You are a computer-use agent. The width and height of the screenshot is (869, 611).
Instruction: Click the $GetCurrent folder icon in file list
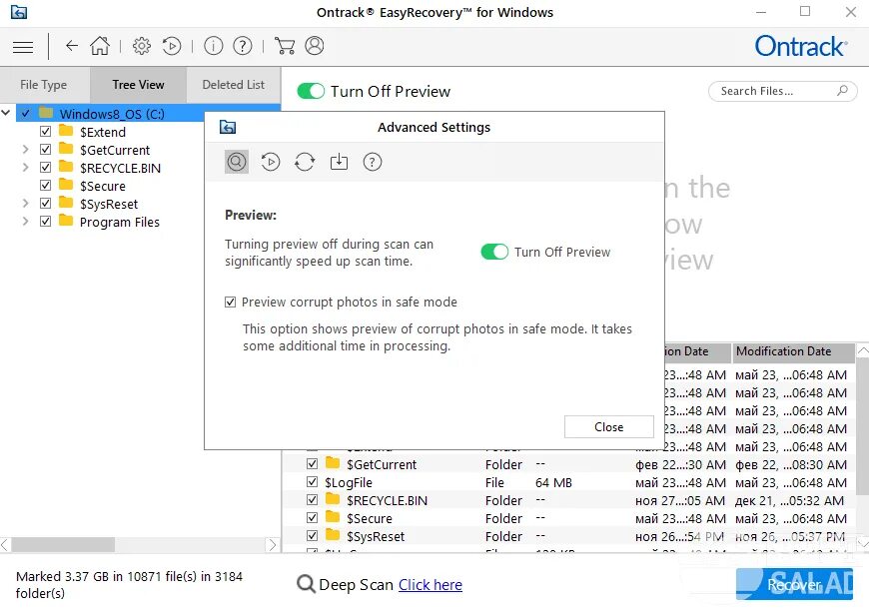tap(333, 463)
